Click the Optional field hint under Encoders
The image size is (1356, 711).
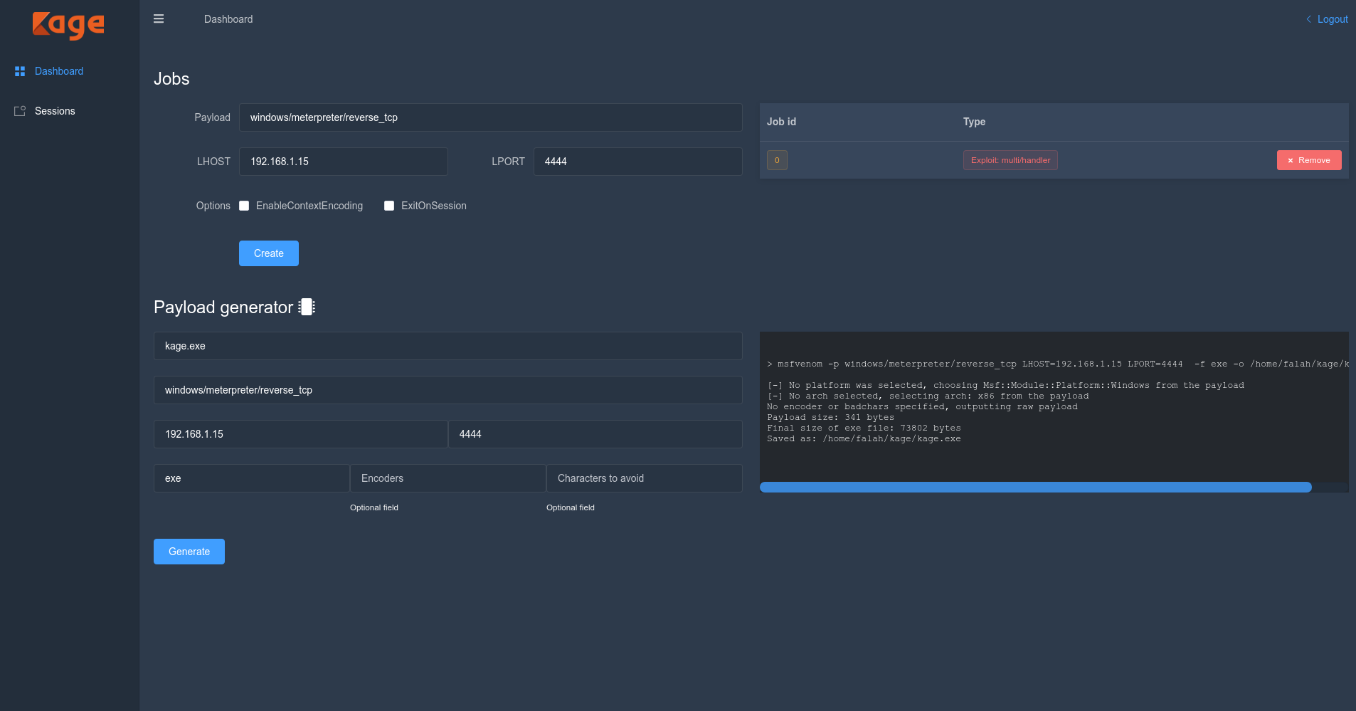point(374,507)
